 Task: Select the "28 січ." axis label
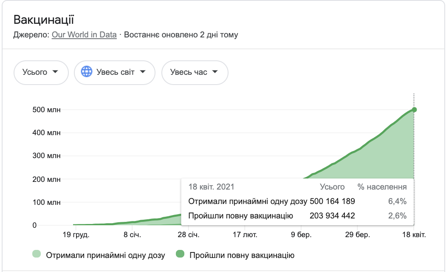point(188,235)
